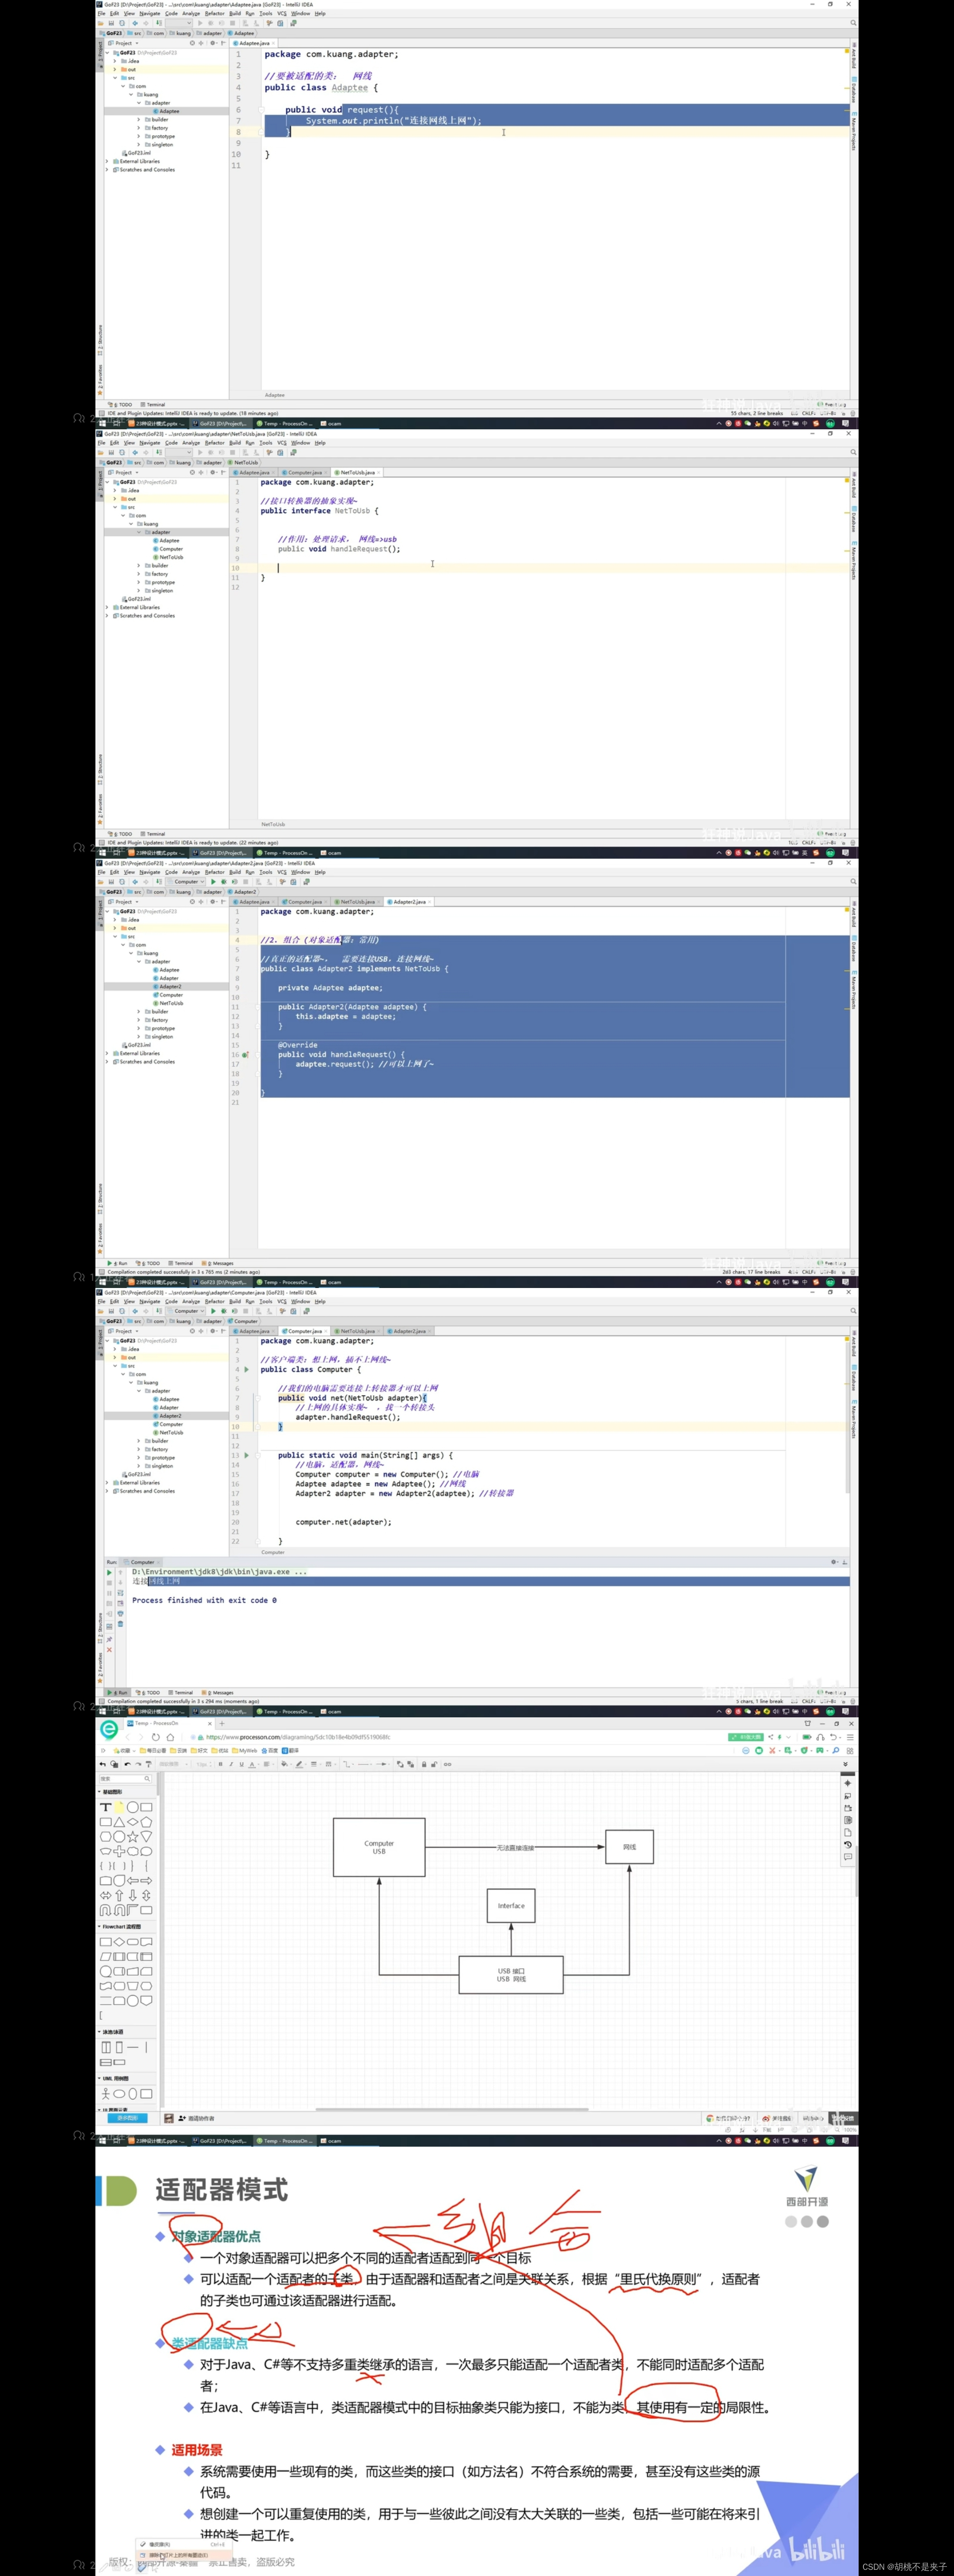Select Computer USB box in ProcessOn diagram

379,1847
